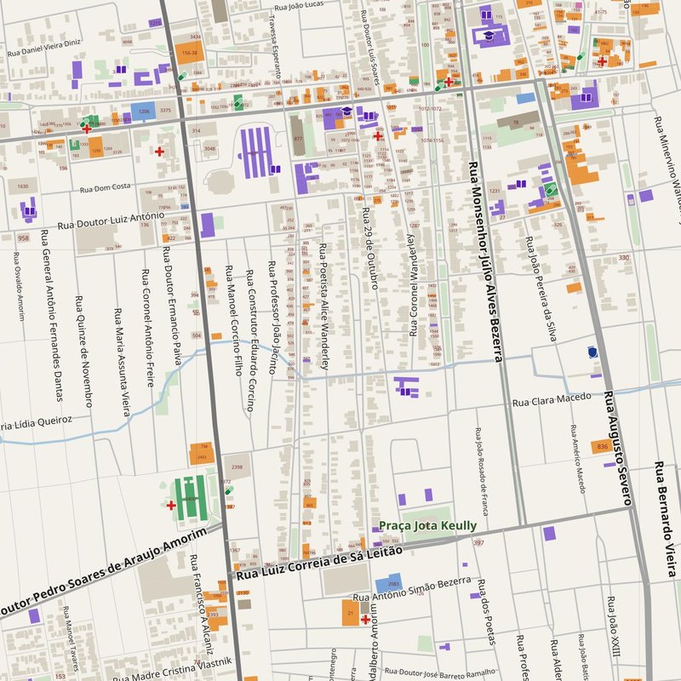Click Rua Poetista Alice Wanderley label
The width and height of the screenshot is (681, 681).
(x=324, y=306)
